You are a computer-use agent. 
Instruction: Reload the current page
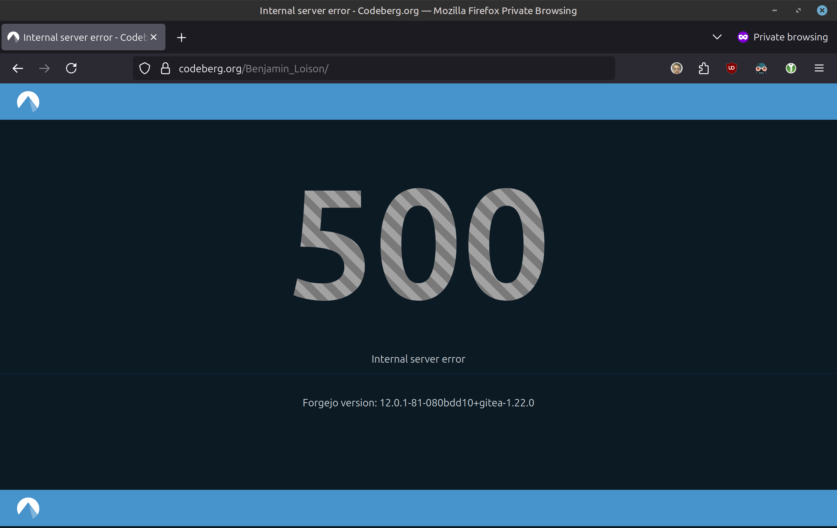(x=71, y=69)
